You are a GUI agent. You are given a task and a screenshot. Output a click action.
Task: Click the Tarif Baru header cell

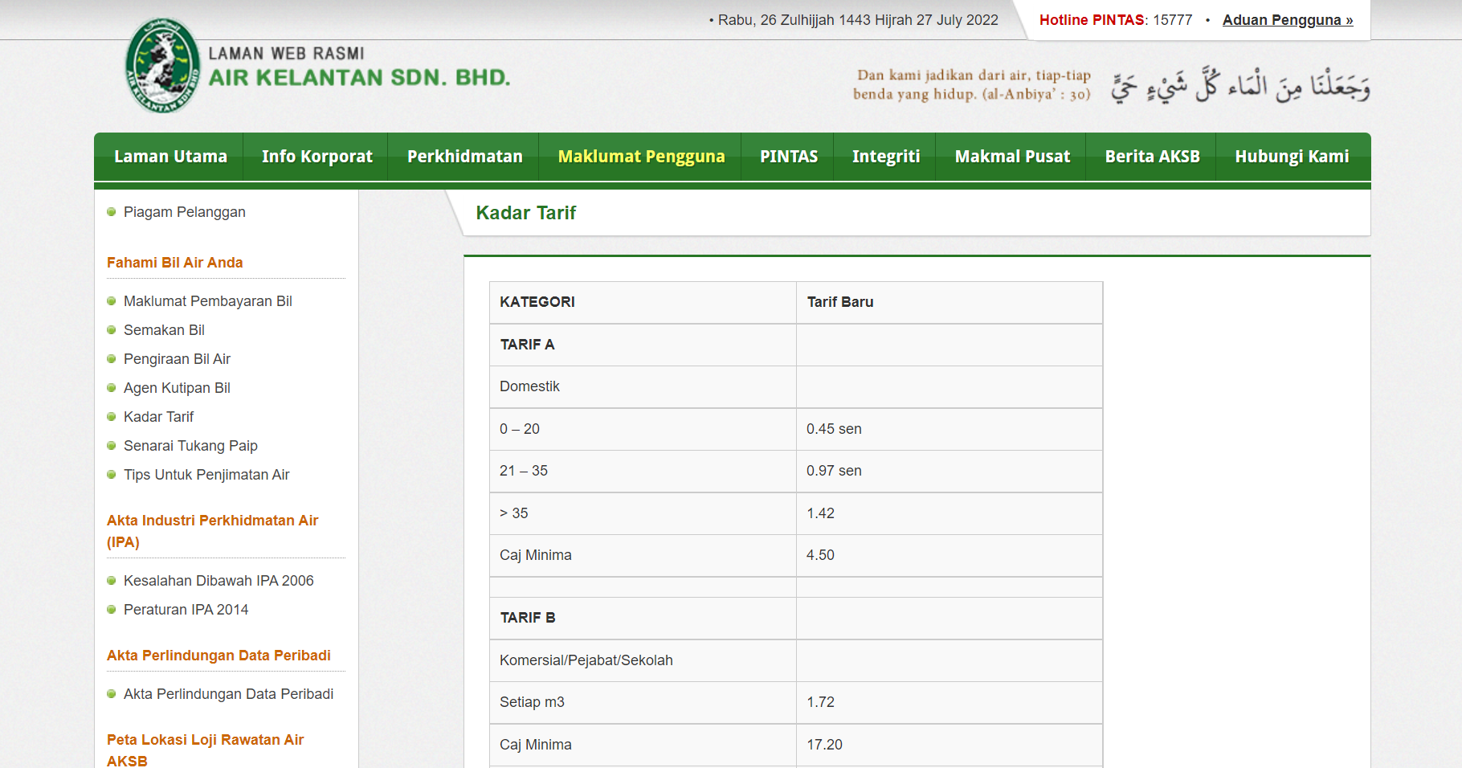949,302
